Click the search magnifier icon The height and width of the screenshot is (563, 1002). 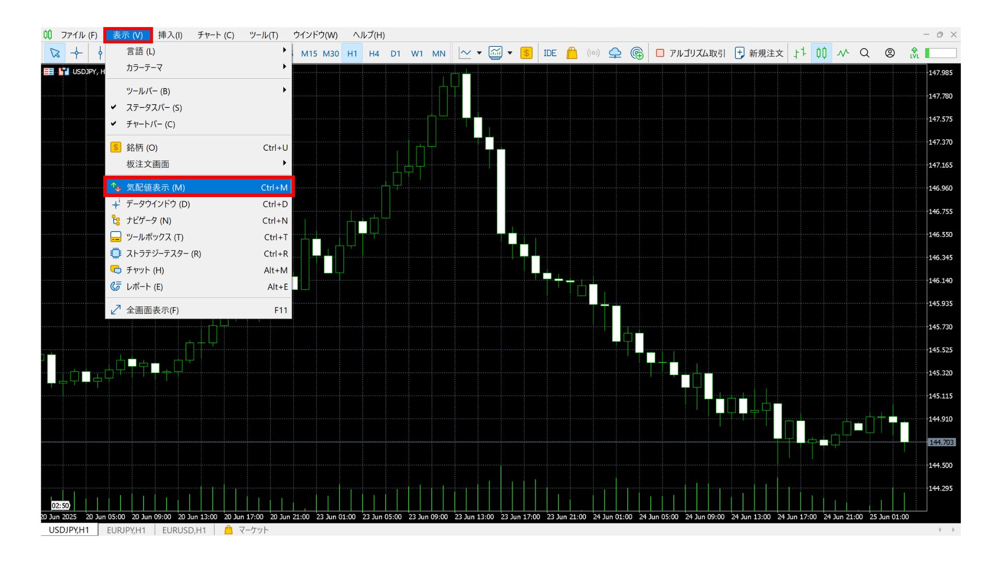864,53
